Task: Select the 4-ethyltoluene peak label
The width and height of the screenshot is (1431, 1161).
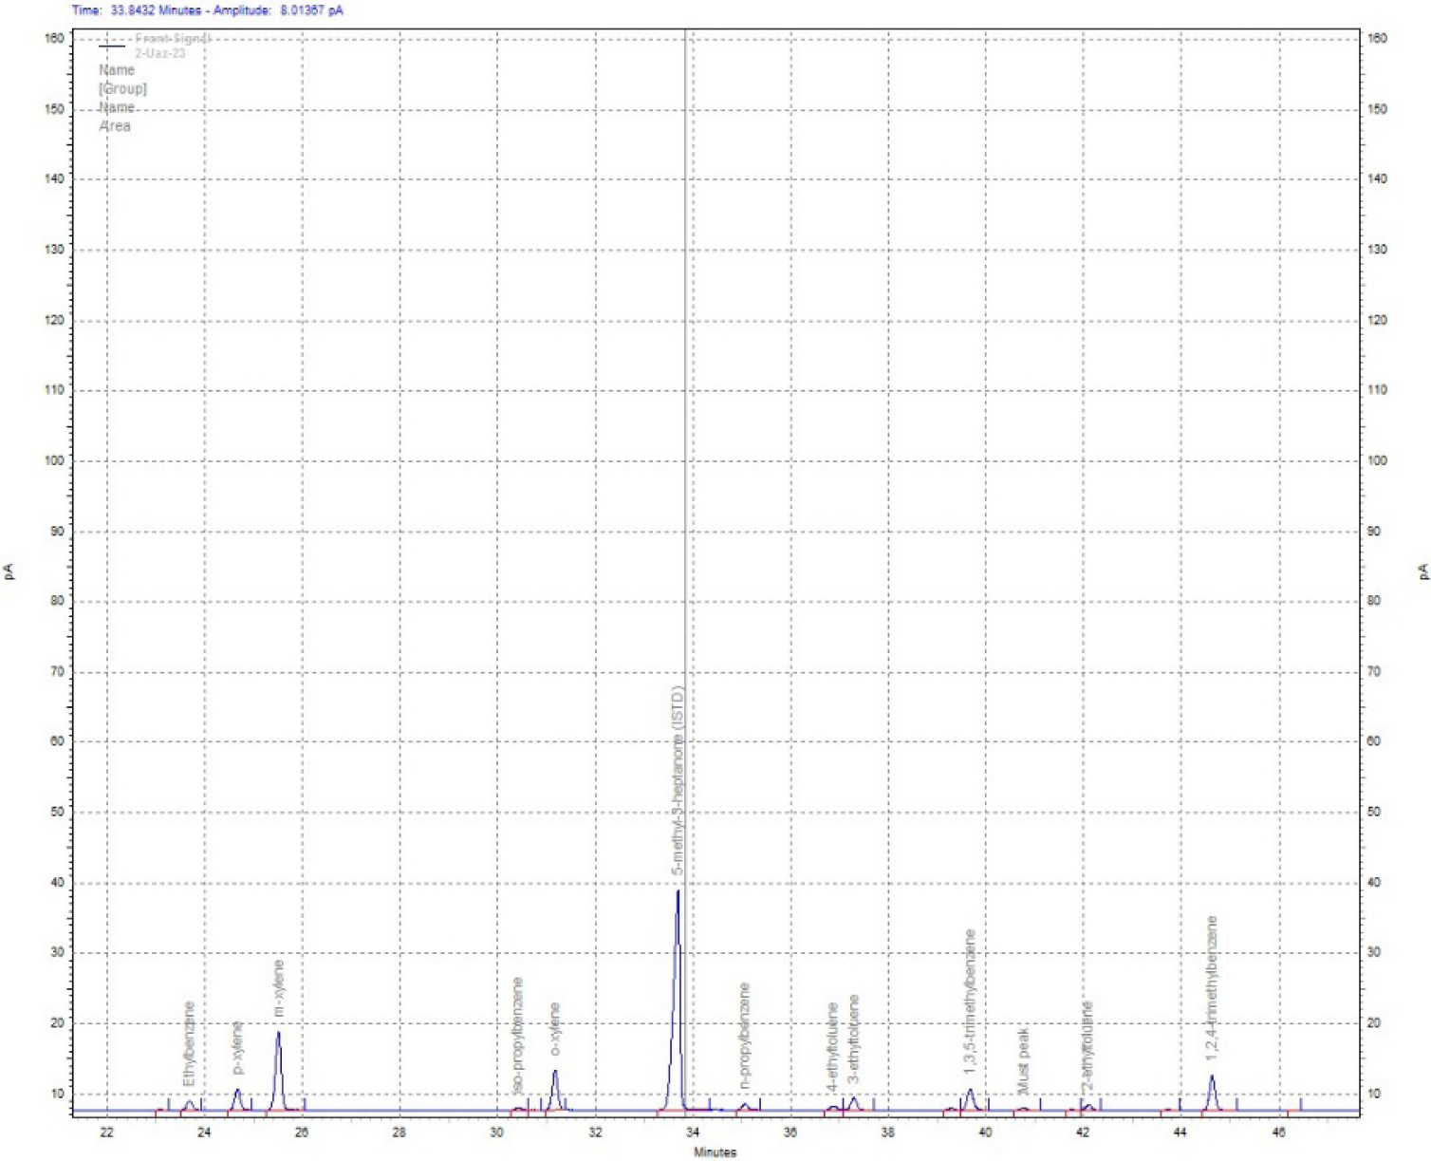Action: coord(832,1045)
